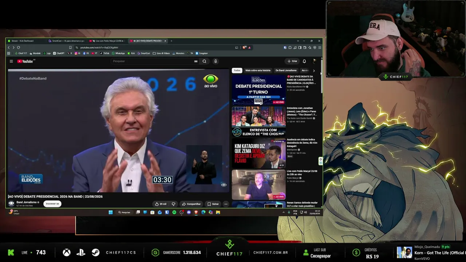Open the Brave browser taskbar icon
This screenshot has width=466, height=262.
196,212
